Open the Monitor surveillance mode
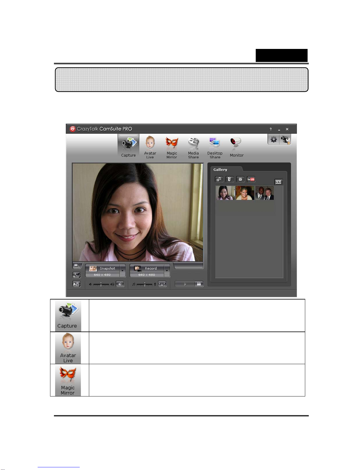 pos(236,147)
